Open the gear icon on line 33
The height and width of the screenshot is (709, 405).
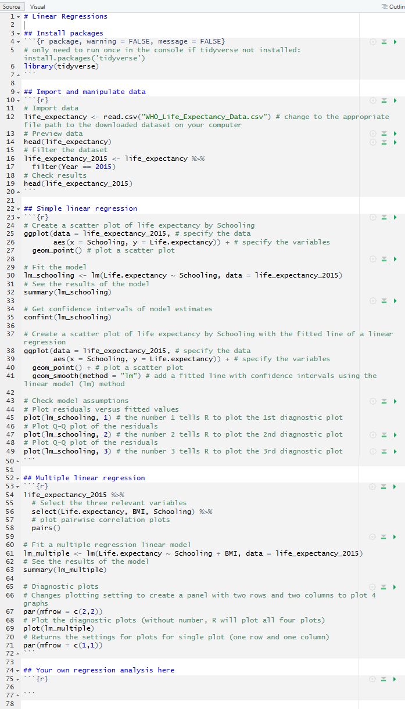pos(373,301)
